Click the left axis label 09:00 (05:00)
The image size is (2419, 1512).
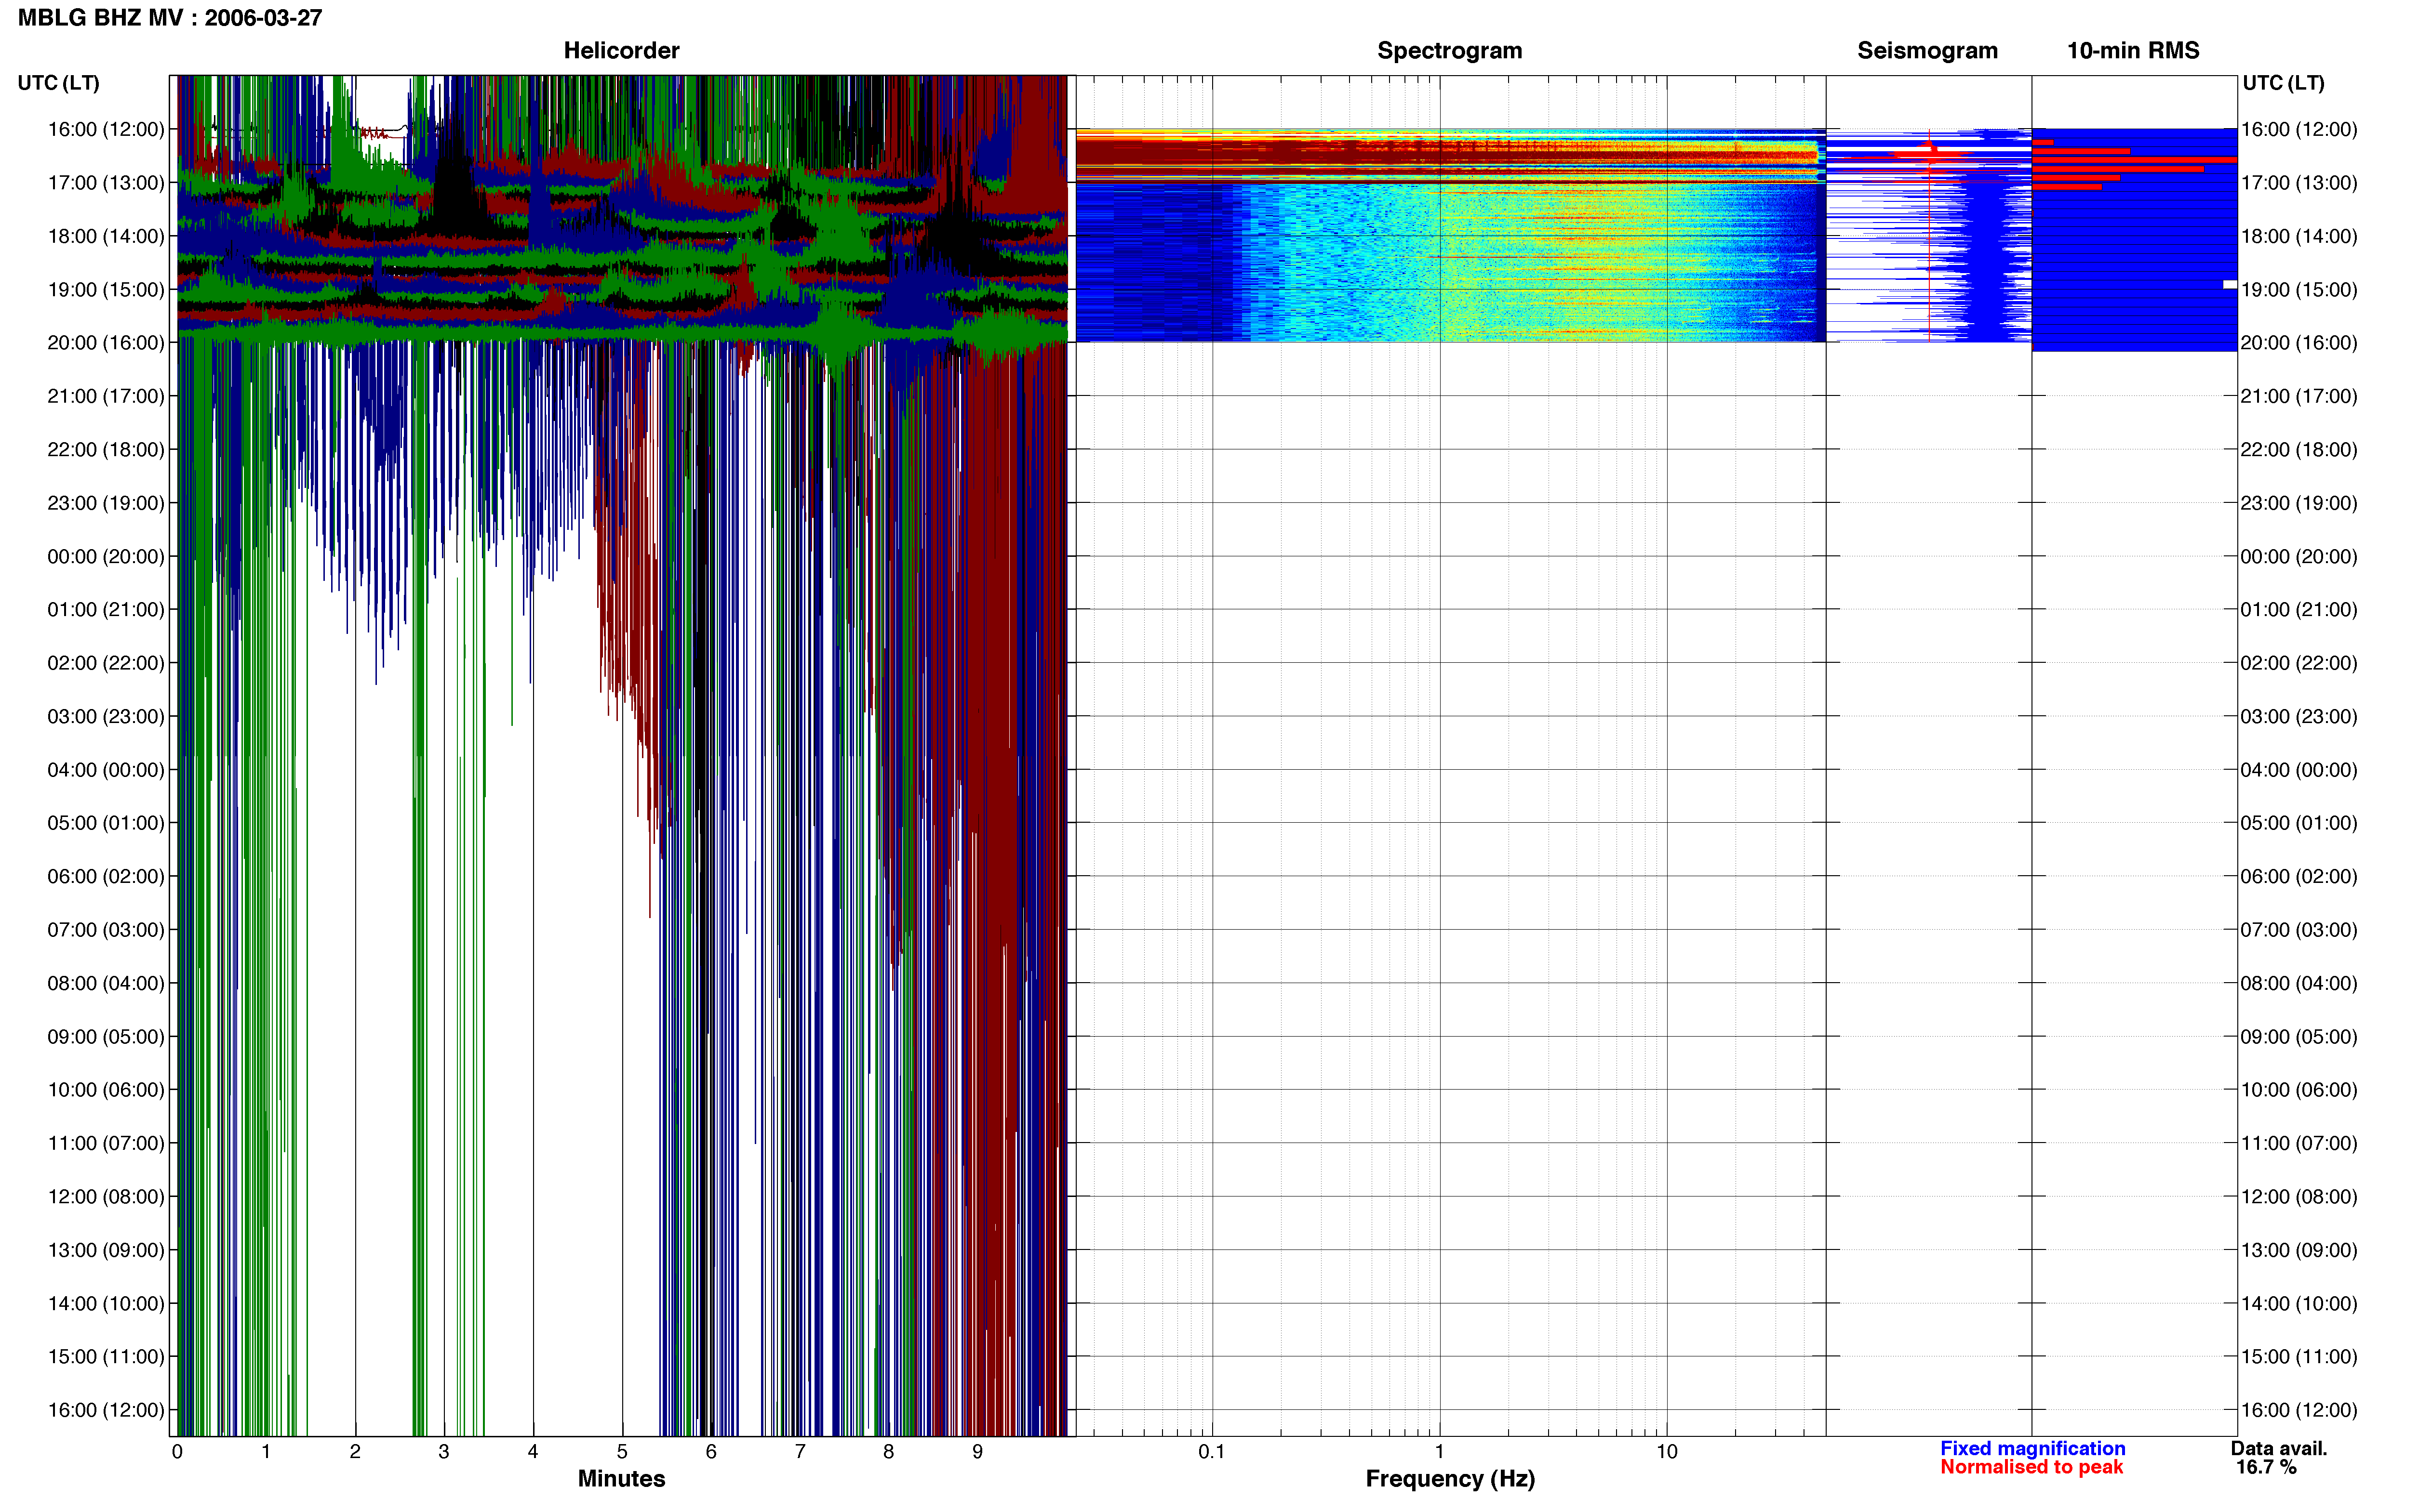click(106, 1036)
